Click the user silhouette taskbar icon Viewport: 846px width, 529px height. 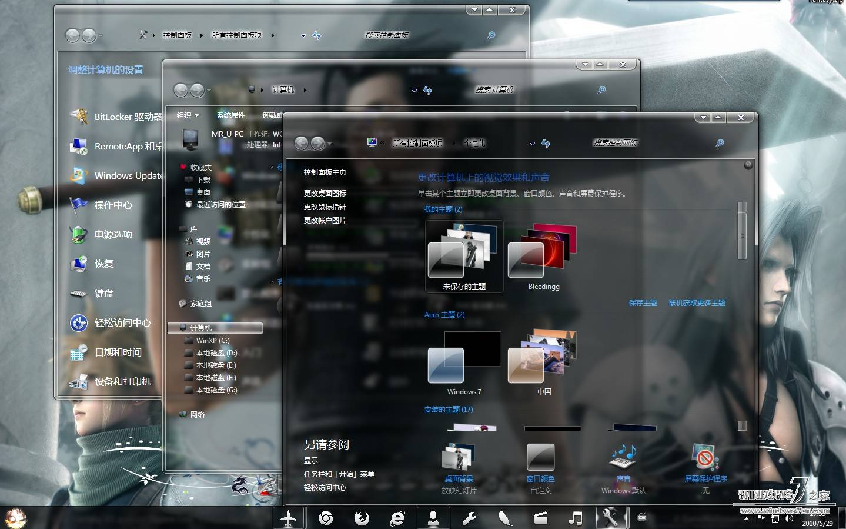point(433,518)
